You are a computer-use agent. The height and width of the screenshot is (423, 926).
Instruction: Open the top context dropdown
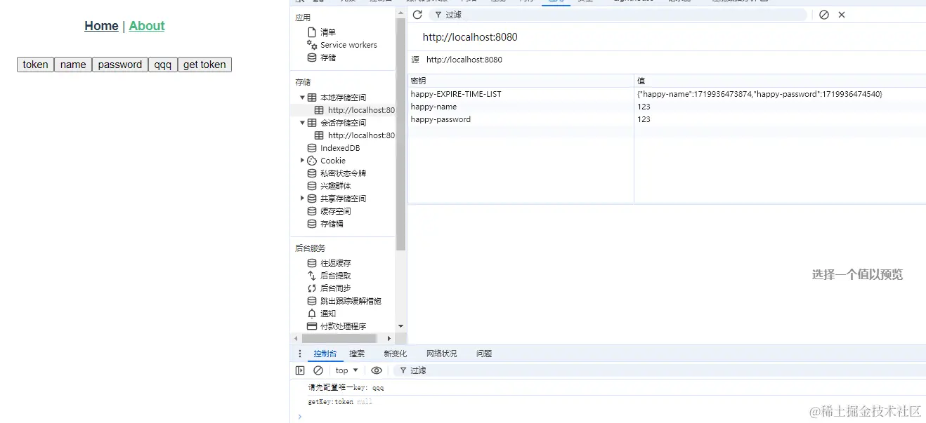346,370
